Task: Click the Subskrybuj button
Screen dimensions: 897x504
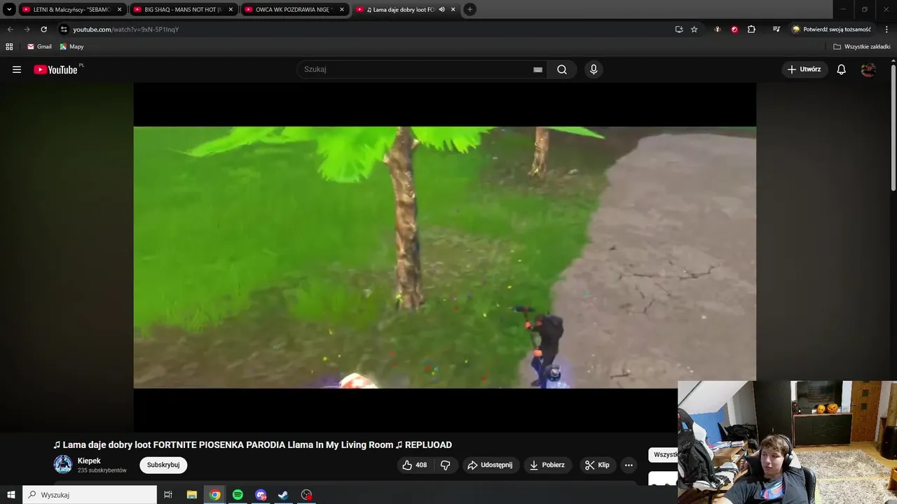Action: [163, 465]
